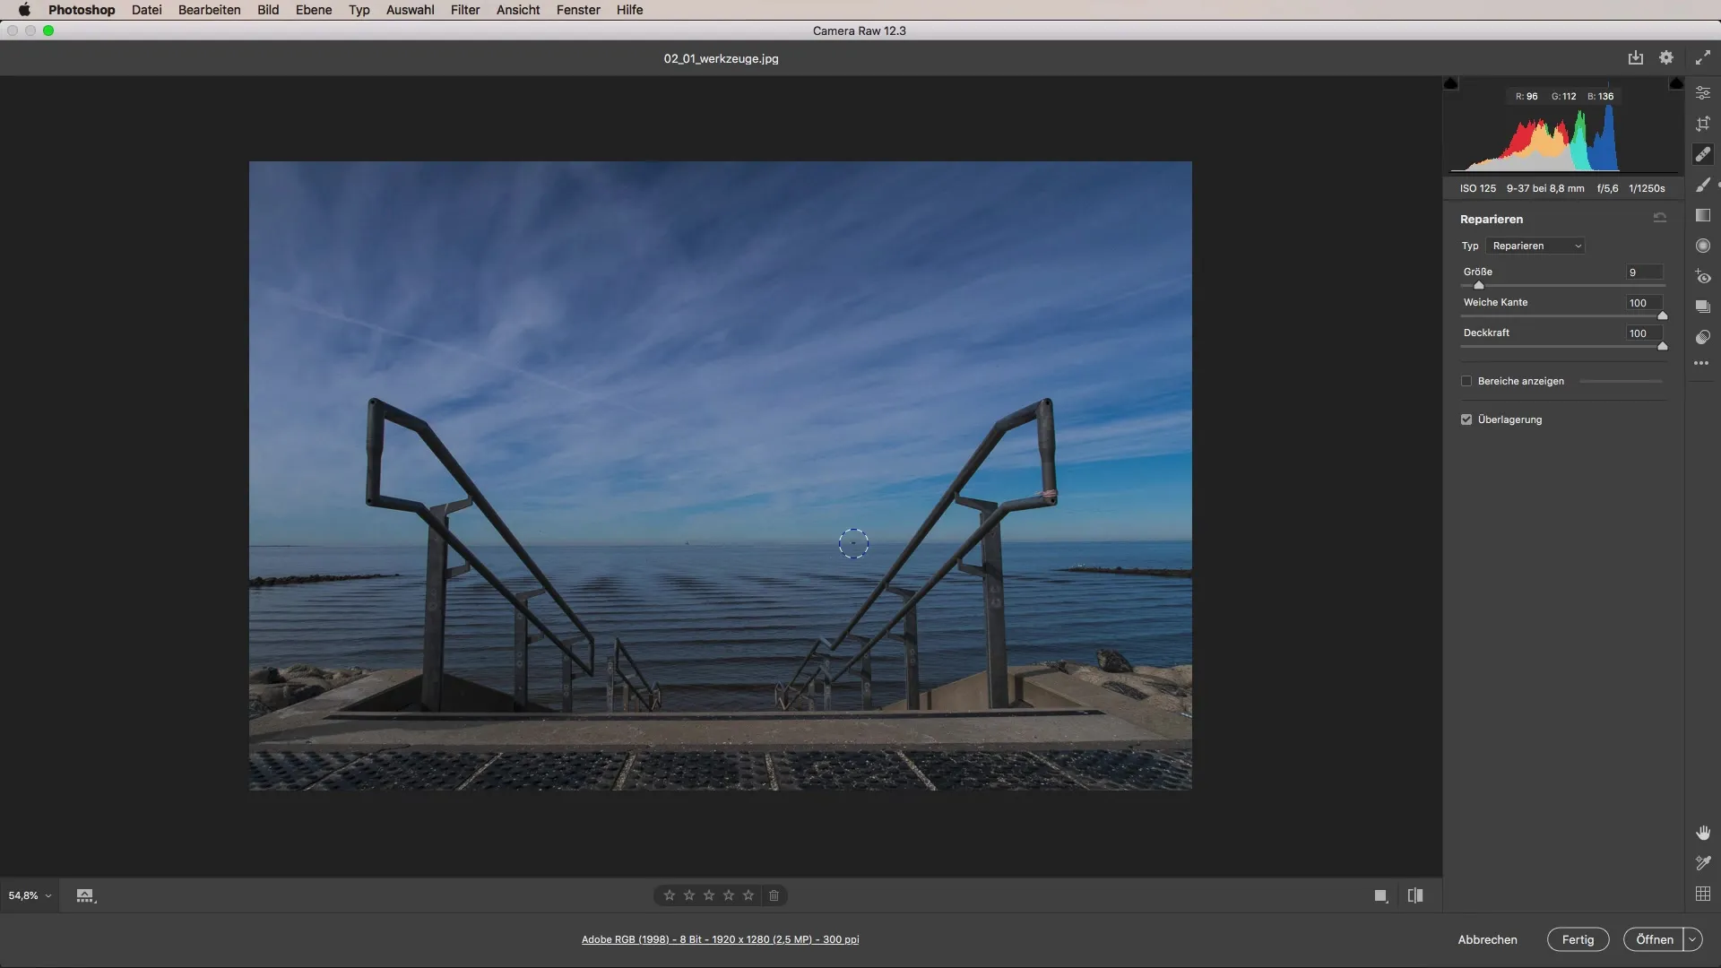Open workflow options Adobe RGB link
Viewport: 1721px width, 968px height.
(x=721, y=939)
